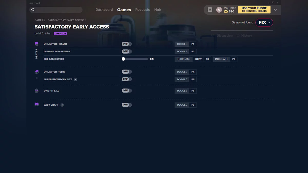
Task: Turn on the One Hit-Kill switch
Action: (x=126, y=90)
